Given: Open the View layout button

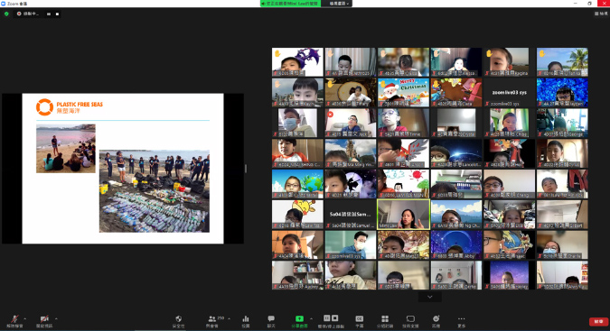Looking at the screenshot, I should (x=601, y=14).
